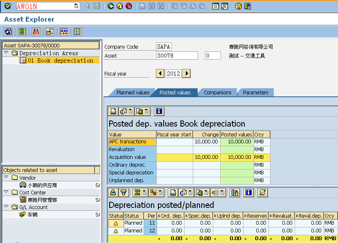Select the APC transactions row

point(189,142)
